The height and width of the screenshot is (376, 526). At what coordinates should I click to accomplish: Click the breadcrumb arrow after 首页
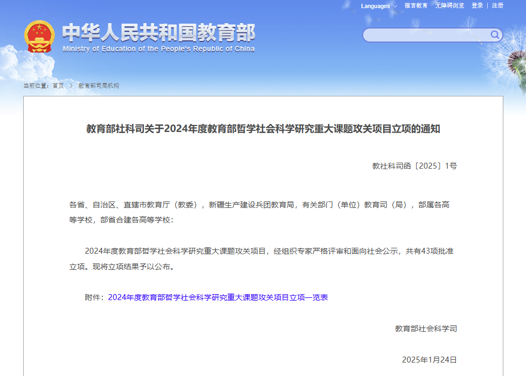pyautogui.click(x=71, y=86)
